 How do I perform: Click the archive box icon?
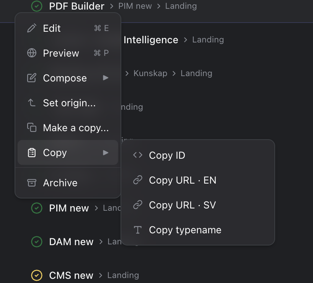click(32, 183)
